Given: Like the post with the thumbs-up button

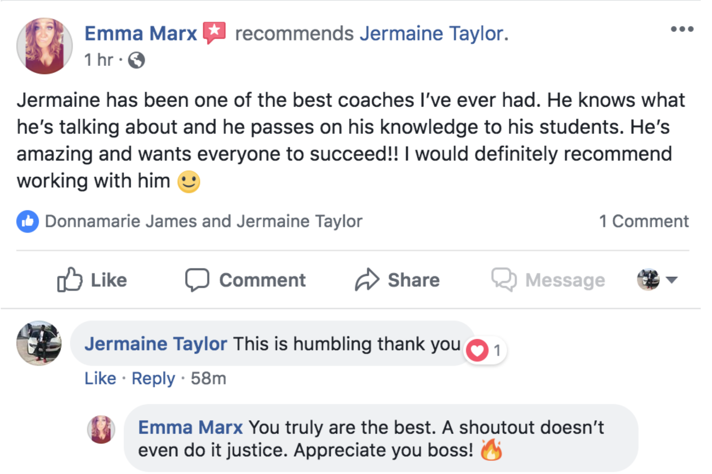Looking at the screenshot, I should (x=92, y=280).
